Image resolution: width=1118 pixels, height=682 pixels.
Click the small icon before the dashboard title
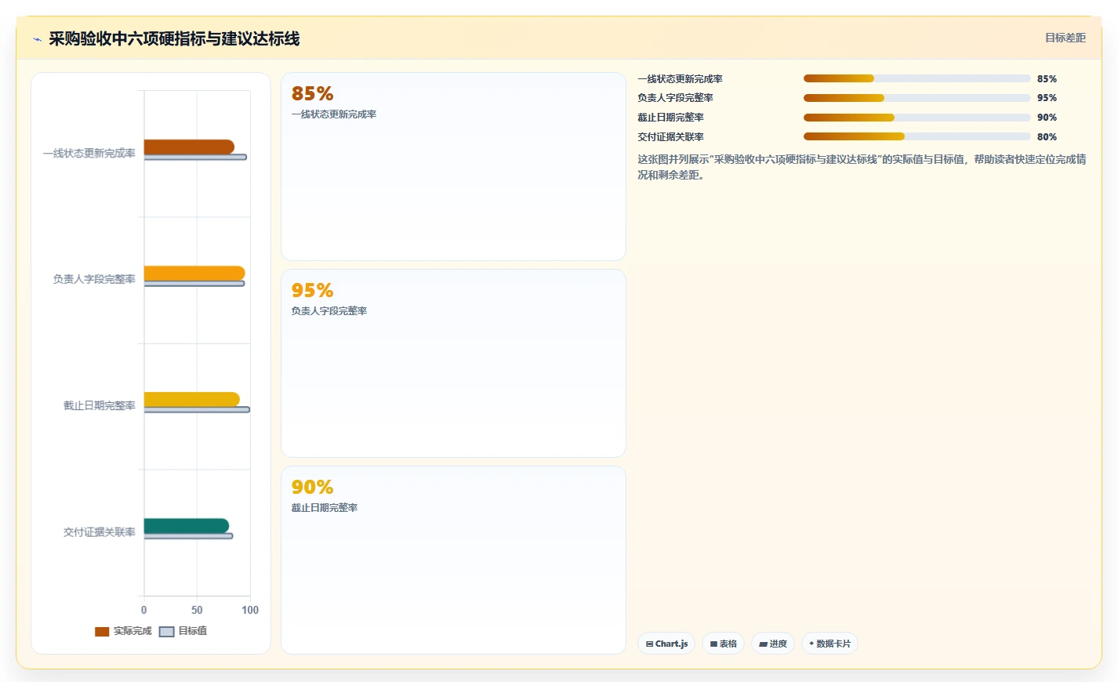pyautogui.click(x=37, y=39)
